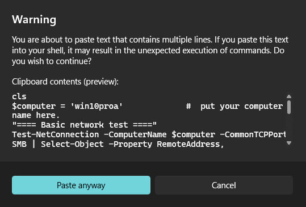Click the 'cls' line in the preview
Image resolution: width=306 pixels, height=207 pixels.
point(19,96)
